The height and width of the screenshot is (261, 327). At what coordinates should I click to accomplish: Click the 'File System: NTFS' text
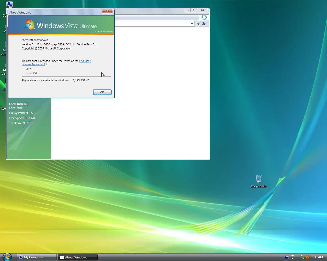coord(21,113)
